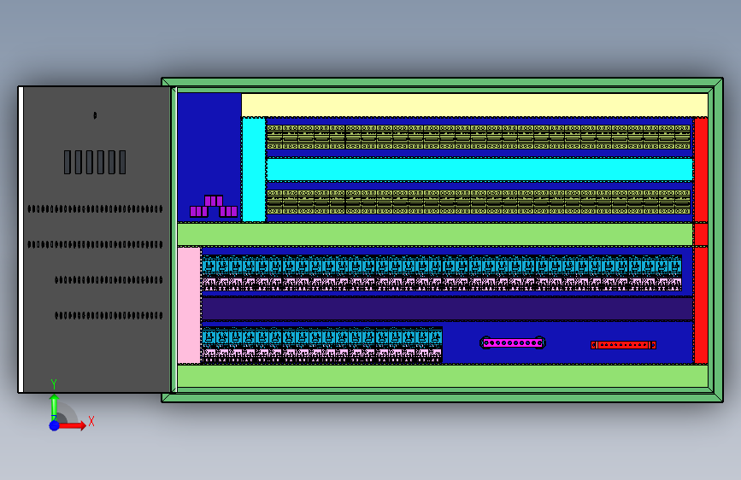The height and width of the screenshot is (480, 741).
Task: Select the small hole at top of door
Action: click(95, 115)
